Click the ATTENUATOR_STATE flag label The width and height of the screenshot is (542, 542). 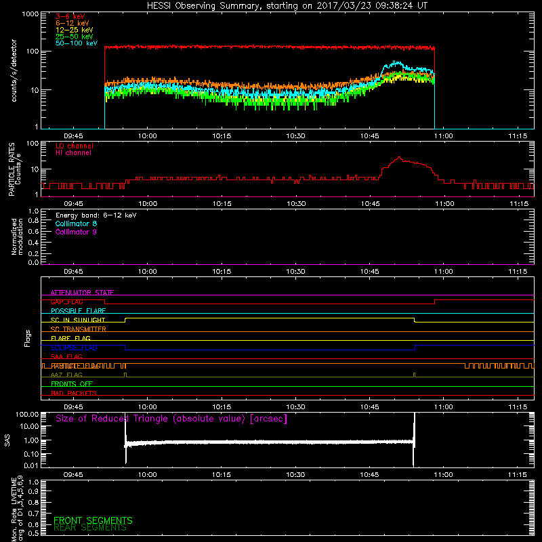[82, 293]
